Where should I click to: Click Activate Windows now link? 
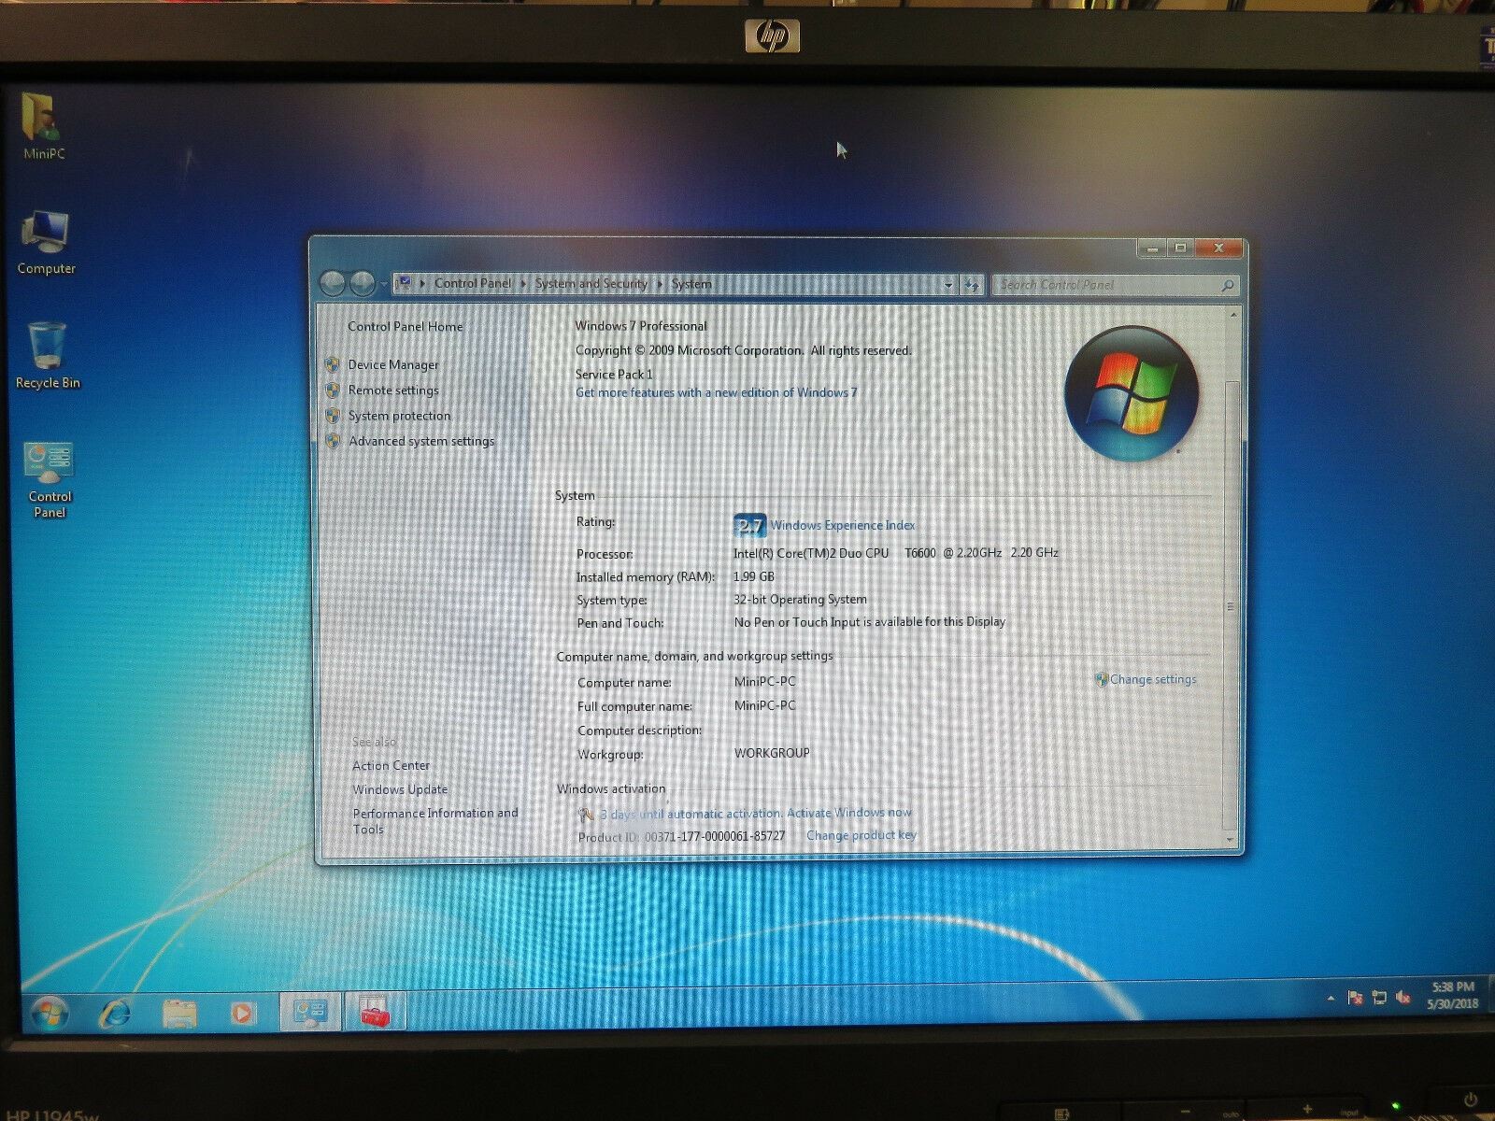[x=849, y=813]
